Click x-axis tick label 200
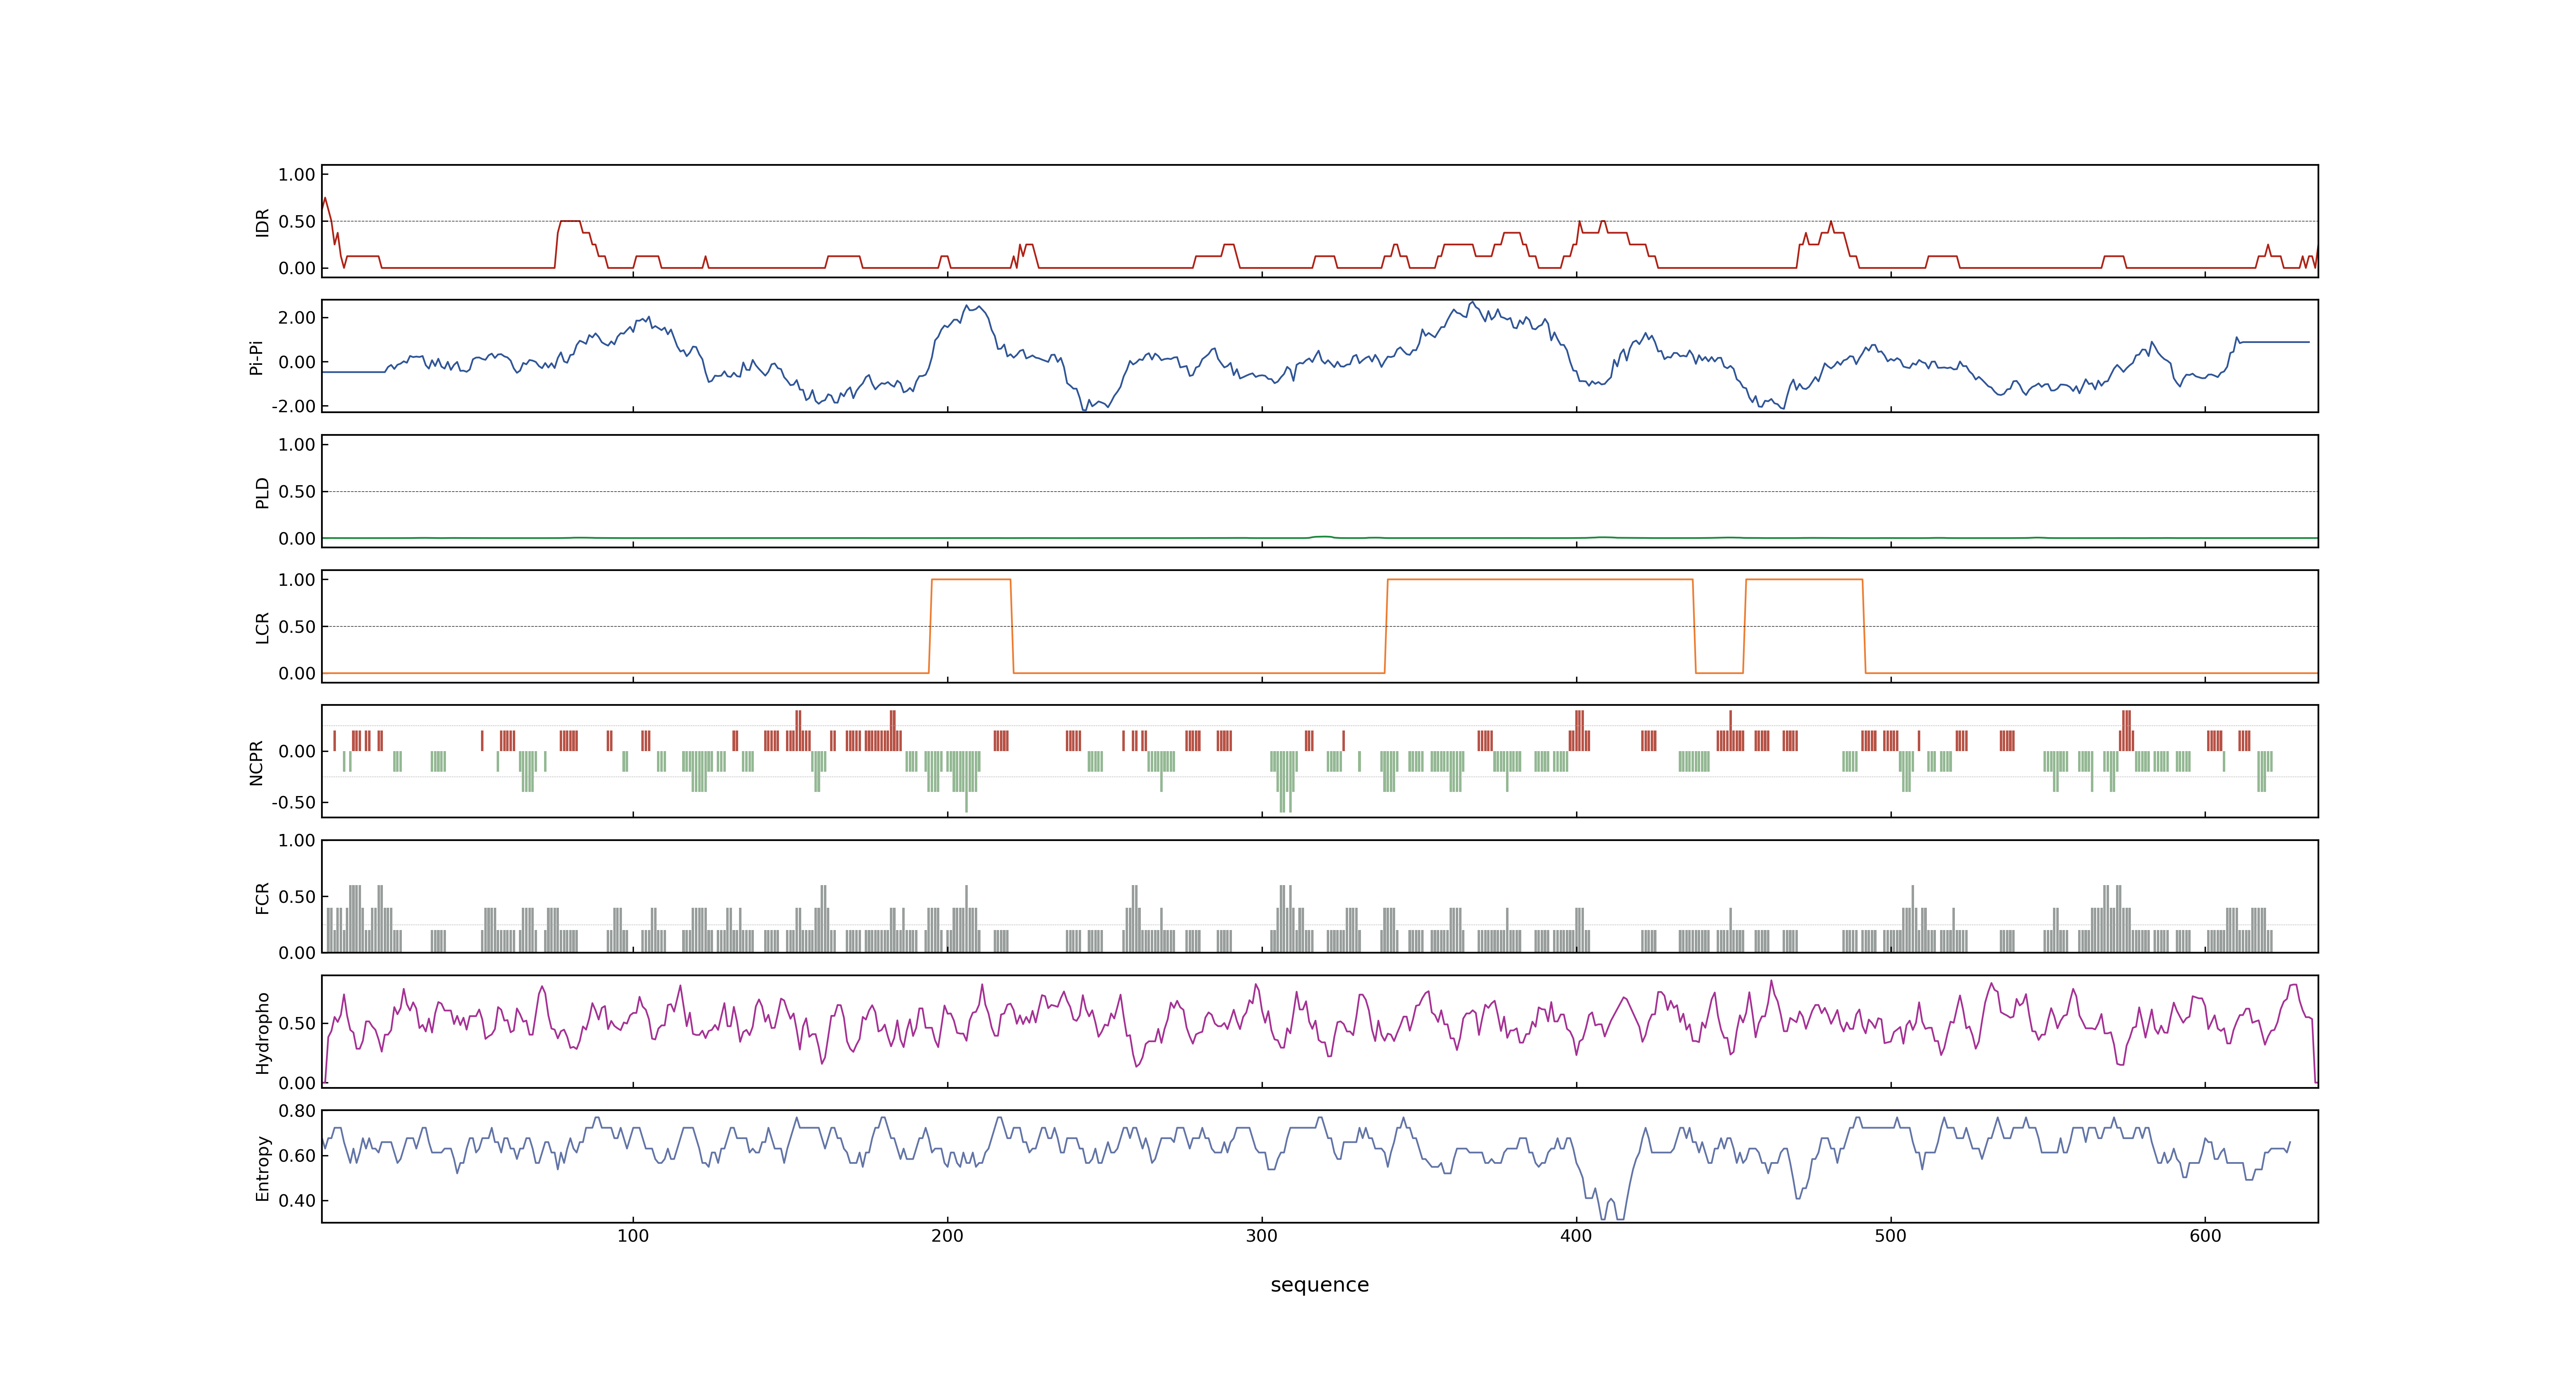This screenshot has width=2576, height=1374. pyautogui.click(x=947, y=1236)
